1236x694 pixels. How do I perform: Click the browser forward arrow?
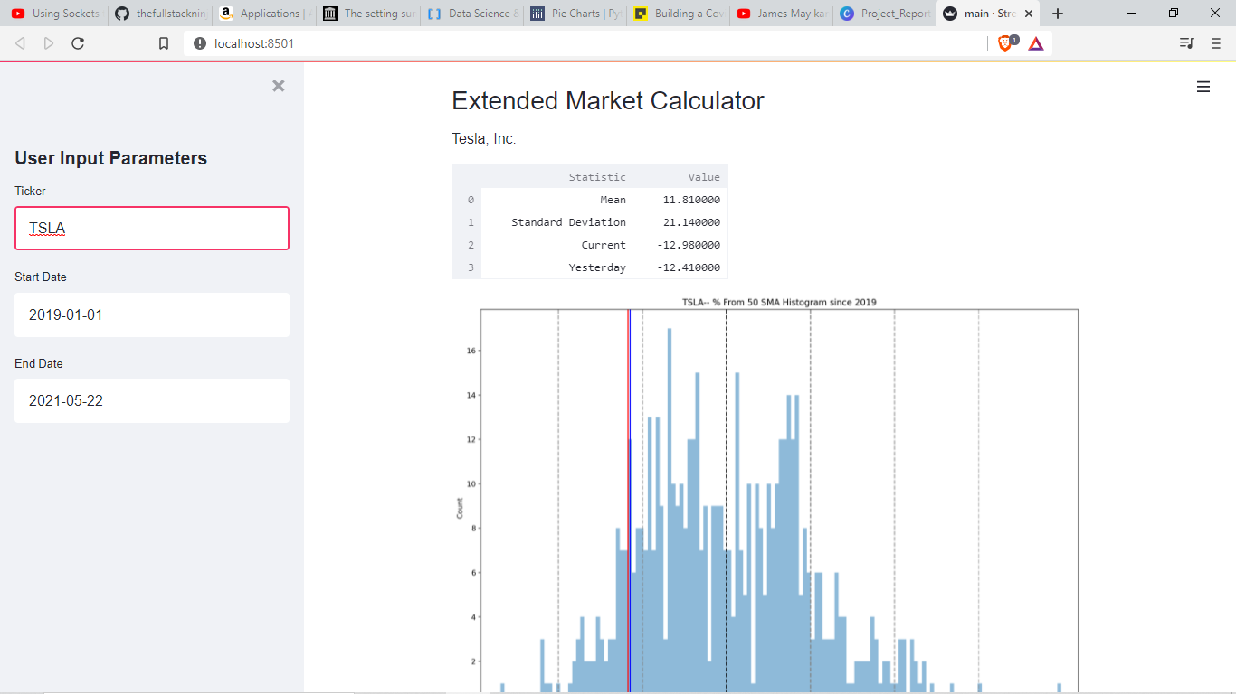tap(49, 43)
